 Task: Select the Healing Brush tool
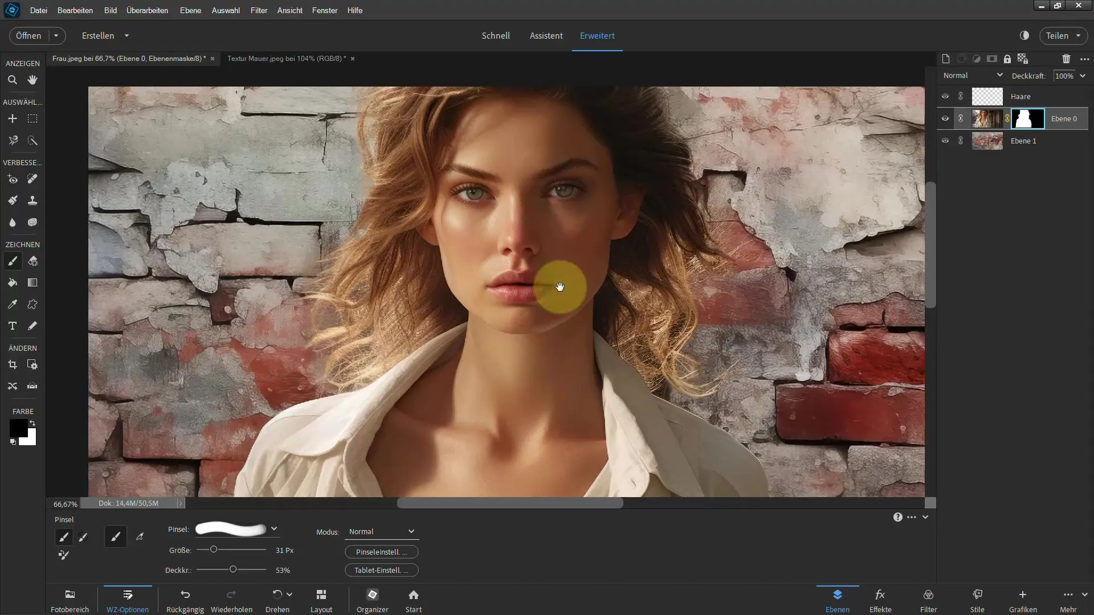pyautogui.click(x=31, y=179)
